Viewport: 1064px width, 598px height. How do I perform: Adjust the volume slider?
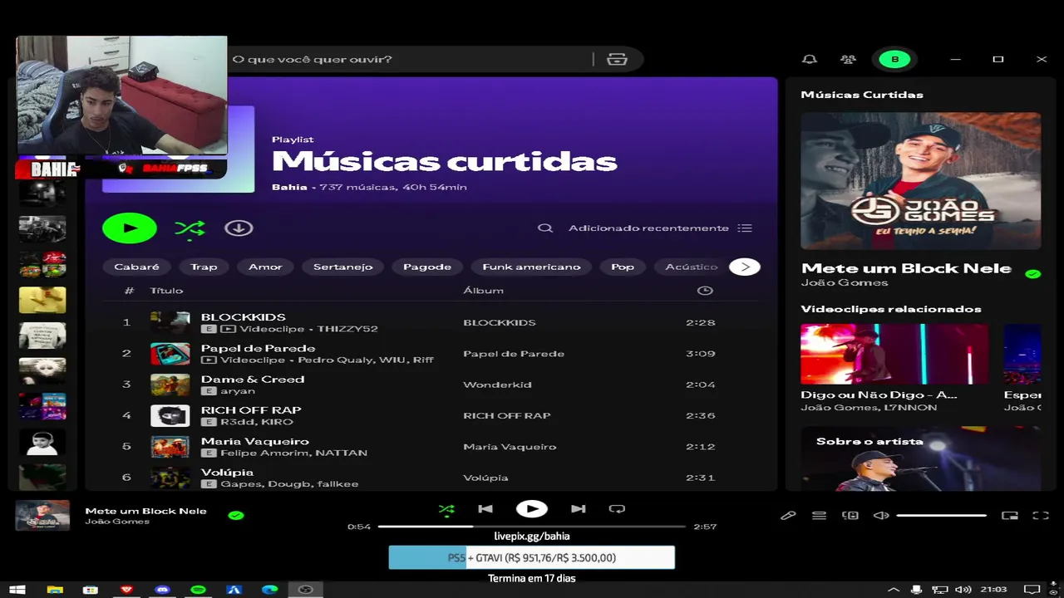coord(942,516)
